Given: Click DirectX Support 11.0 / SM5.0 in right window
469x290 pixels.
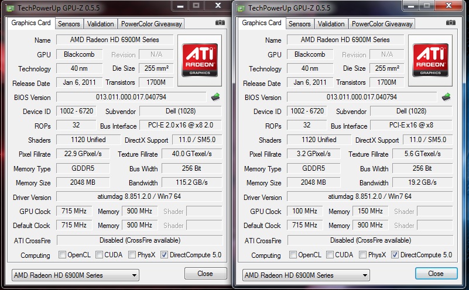Looking at the screenshot, I should (428, 140).
